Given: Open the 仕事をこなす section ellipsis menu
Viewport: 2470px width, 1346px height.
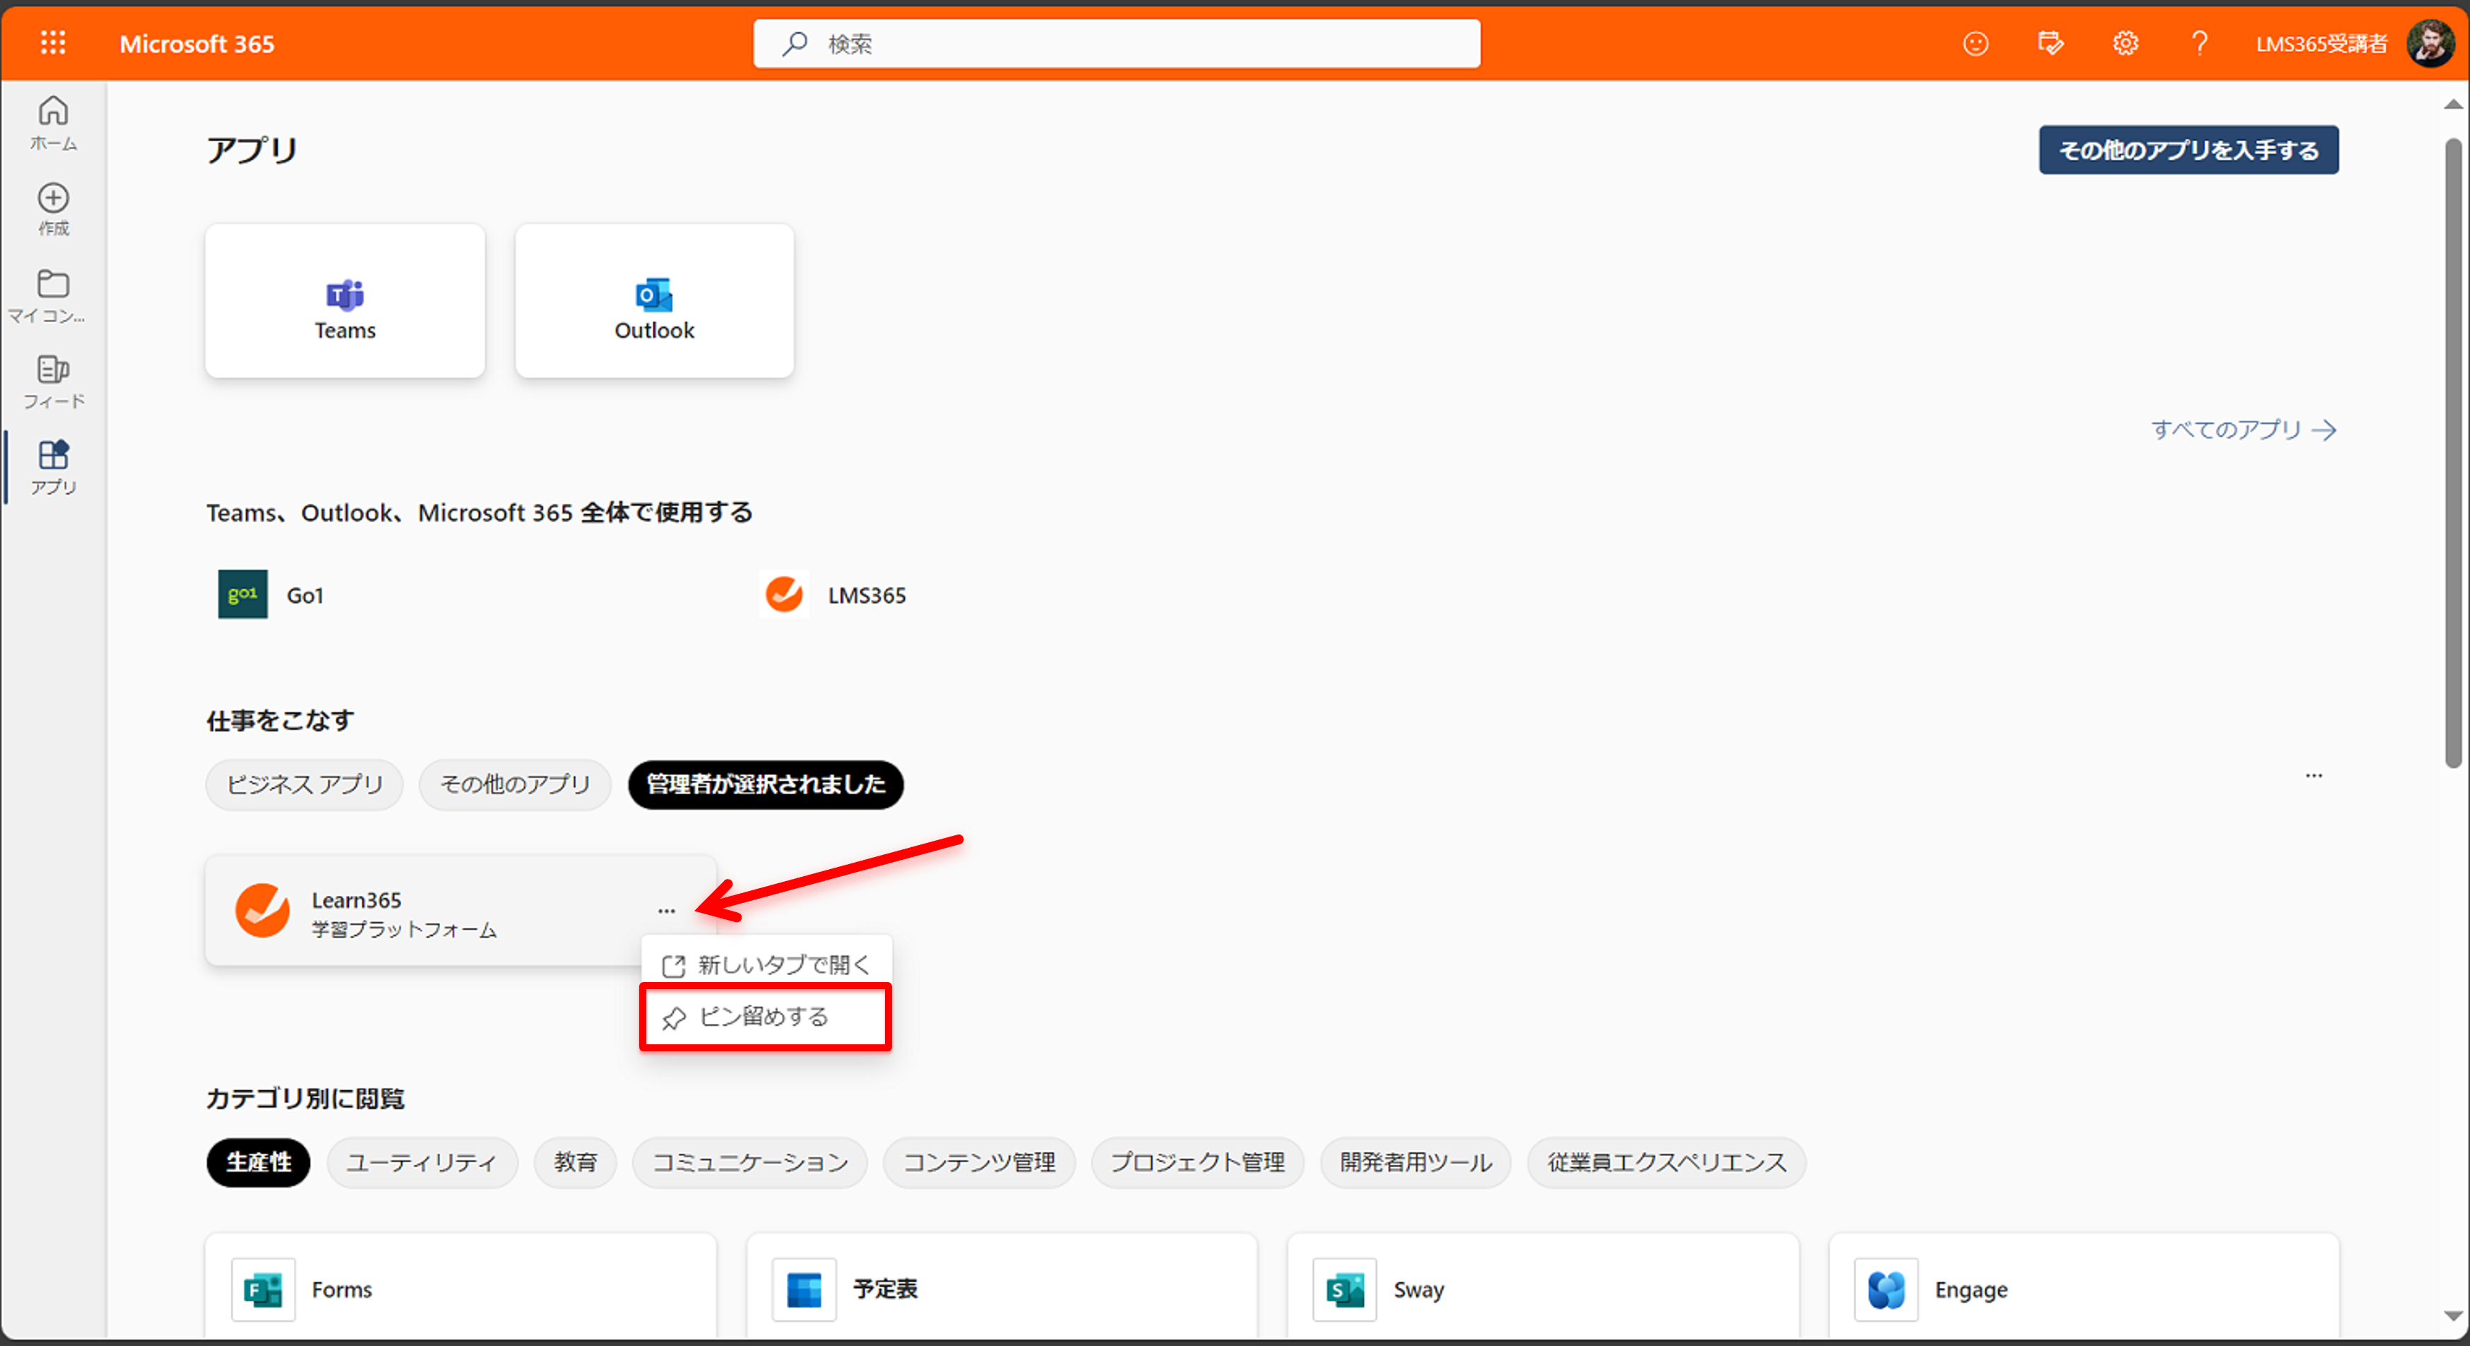Looking at the screenshot, I should click(2314, 775).
